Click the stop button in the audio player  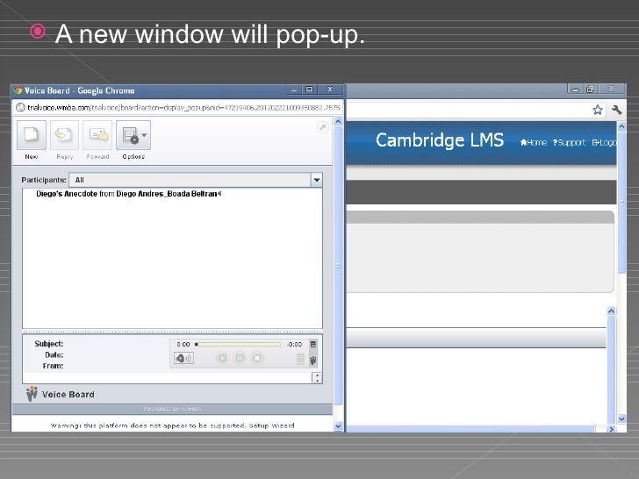point(256,358)
